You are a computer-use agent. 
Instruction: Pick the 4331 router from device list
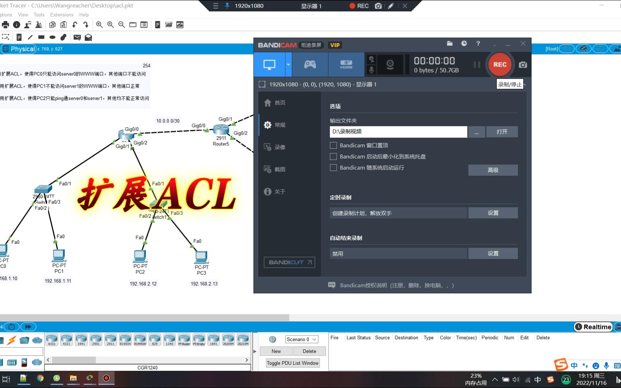point(52,339)
